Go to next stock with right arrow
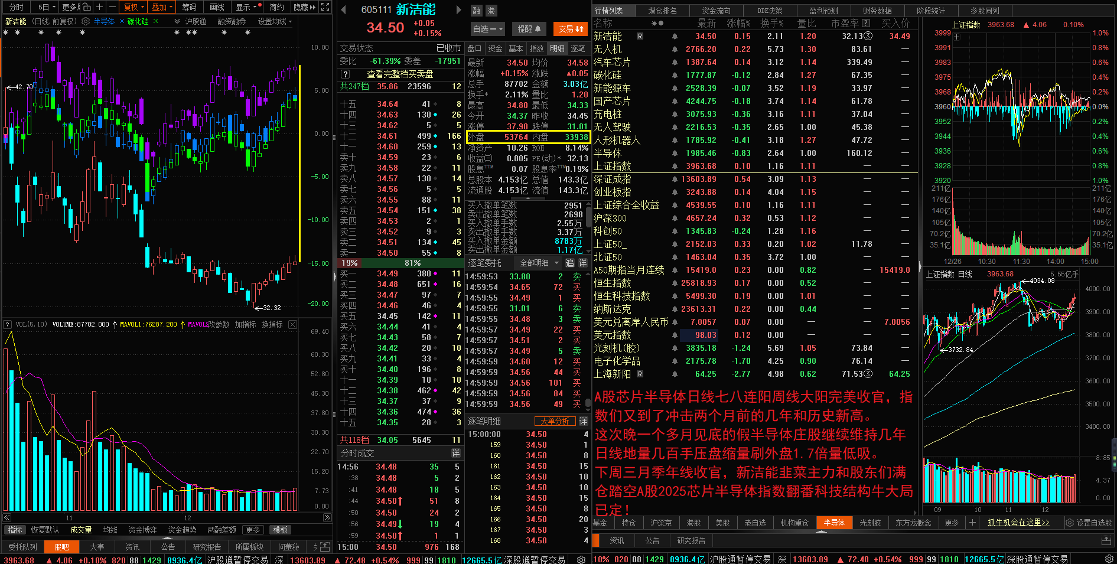The height and width of the screenshot is (564, 1117). tap(459, 9)
